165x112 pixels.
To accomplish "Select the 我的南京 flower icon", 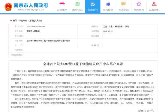I will (x=139, y=4).
